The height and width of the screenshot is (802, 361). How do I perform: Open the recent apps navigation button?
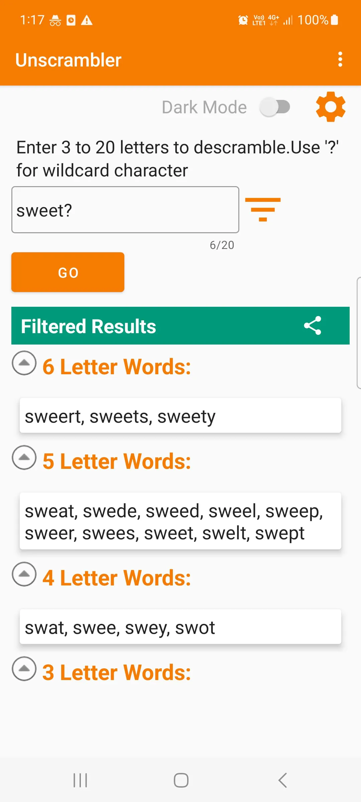[80, 780]
